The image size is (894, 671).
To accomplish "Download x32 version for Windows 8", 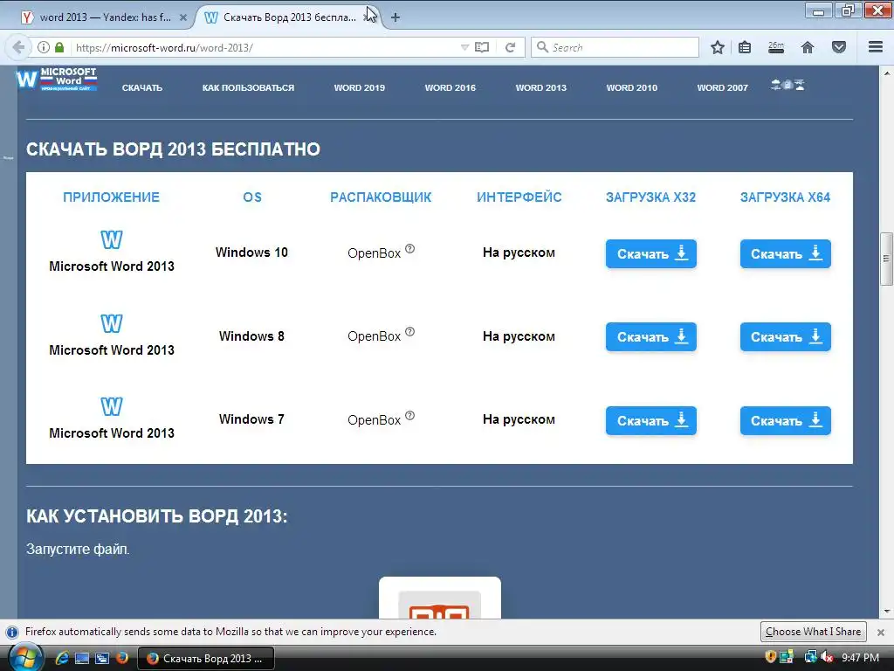I will coord(651,337).
